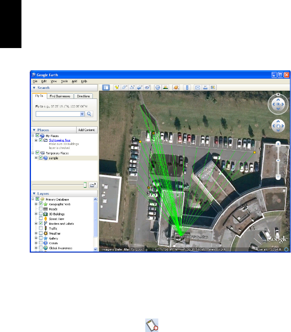Viewport: 291px width, 332px height.
Task: Open the Edit menu
Action: 44,81
